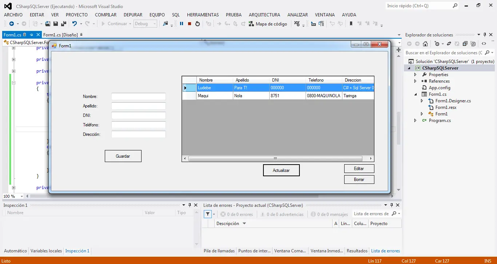The image size is (497, 264).
Task: Click the Actualizar button
Action: [x=281, y=170]
